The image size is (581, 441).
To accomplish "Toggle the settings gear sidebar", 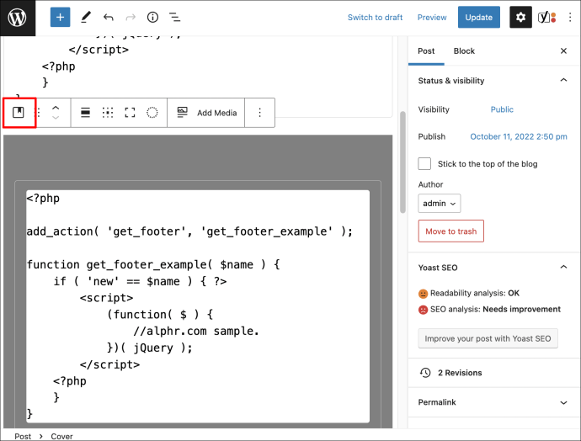I will coord(520,17).
